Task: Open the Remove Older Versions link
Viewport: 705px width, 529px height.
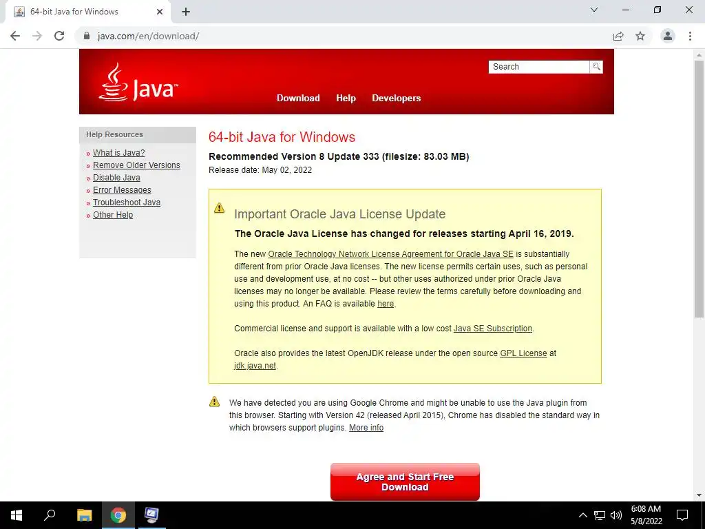Action: click(136, 165)
